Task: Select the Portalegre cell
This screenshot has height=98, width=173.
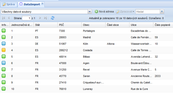Action: coord(89,31)
